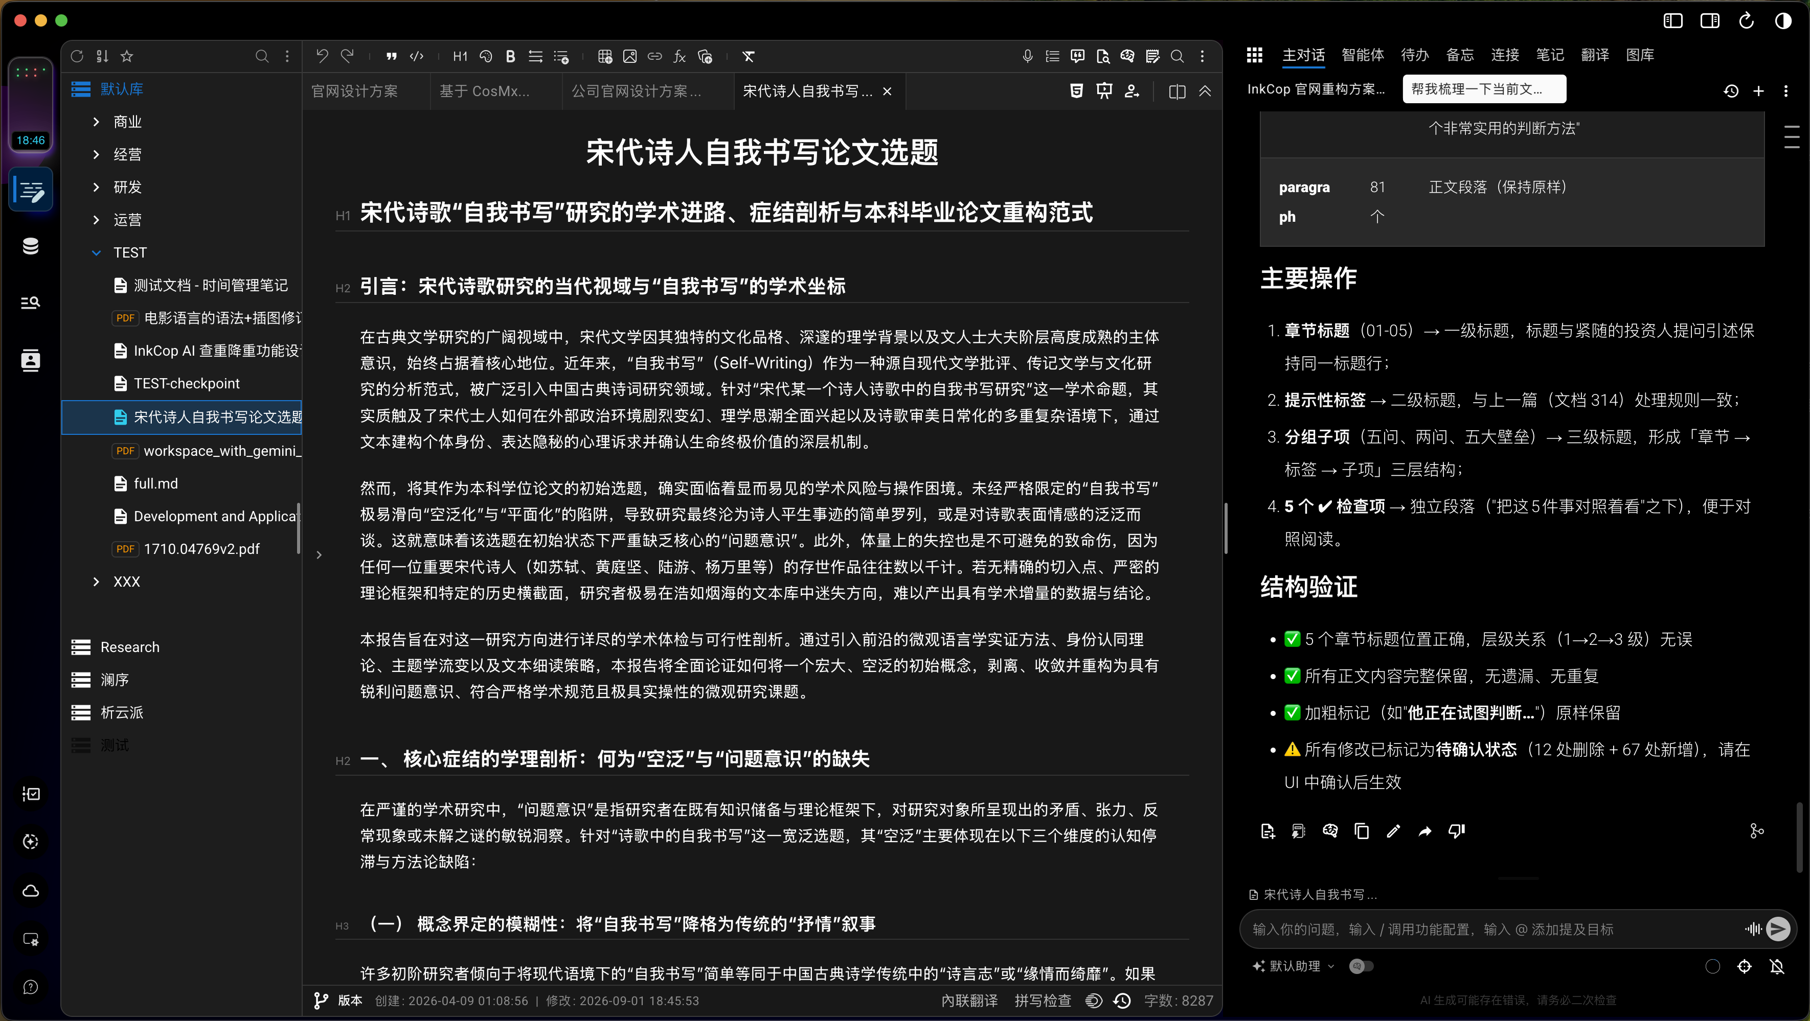Toggle bold formatting
This screenshot has height=1021, width=1810.
coord(511,56)
